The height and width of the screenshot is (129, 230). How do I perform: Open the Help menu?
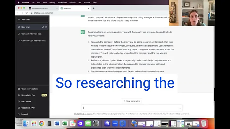pyautogui.click(x=95, y=3)
